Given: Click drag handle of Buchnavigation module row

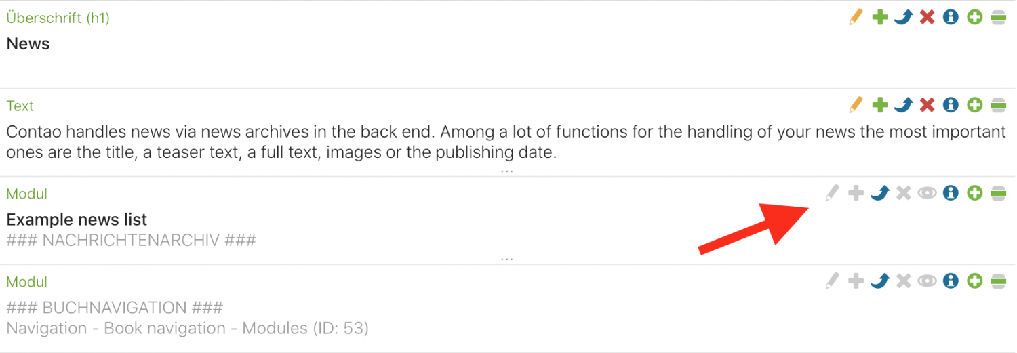Looking at the screenshot, I should tap(998, 281).
